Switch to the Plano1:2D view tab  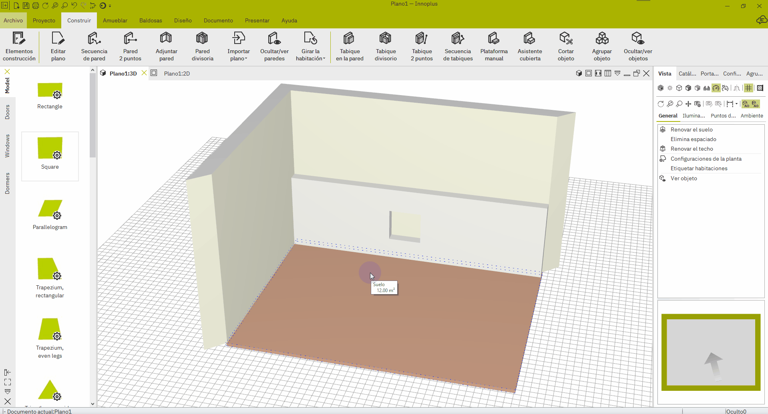pyautogui.click(x=177, y=74)
